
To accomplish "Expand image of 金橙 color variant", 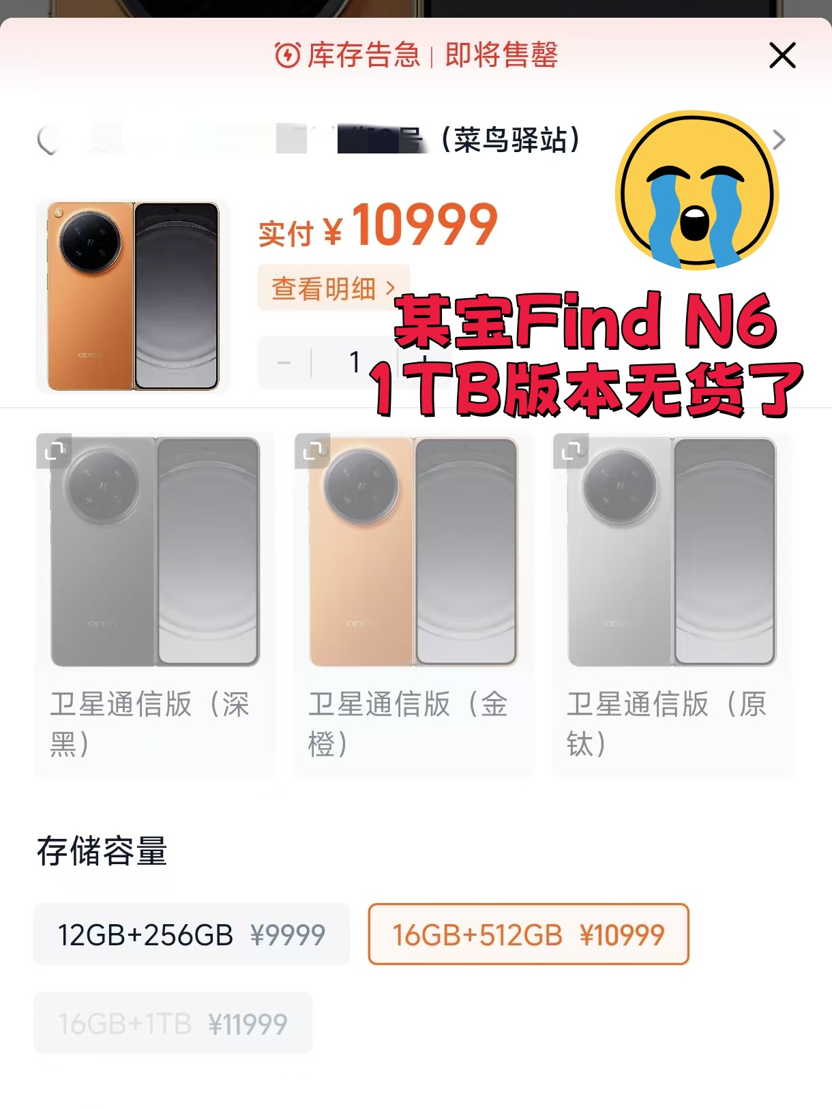I will click(312, 450).
